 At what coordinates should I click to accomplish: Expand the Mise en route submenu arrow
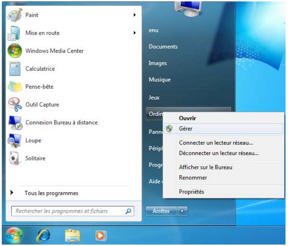(x=135, y=33)
